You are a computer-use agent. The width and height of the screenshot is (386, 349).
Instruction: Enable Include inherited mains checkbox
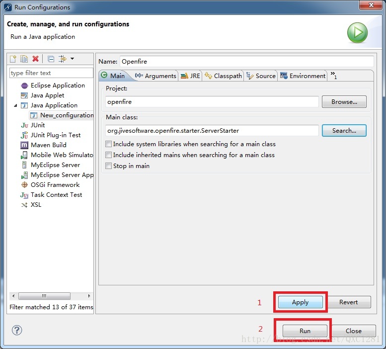pyautogui.click(x=109, y=155)
